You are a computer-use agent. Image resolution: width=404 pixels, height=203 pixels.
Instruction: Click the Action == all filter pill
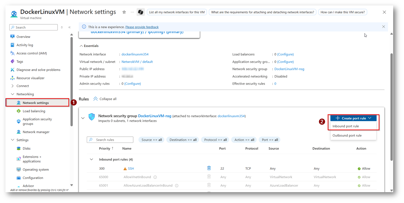coord(244,140)
